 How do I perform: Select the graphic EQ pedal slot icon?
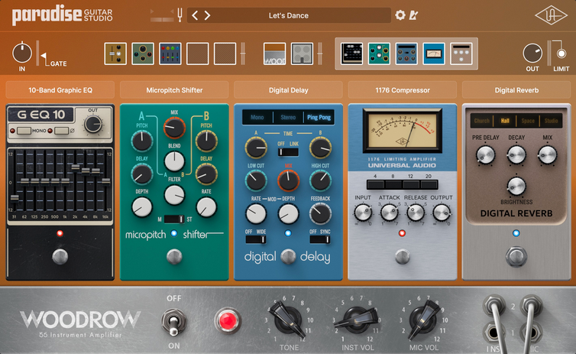click(x=351, y=54)
